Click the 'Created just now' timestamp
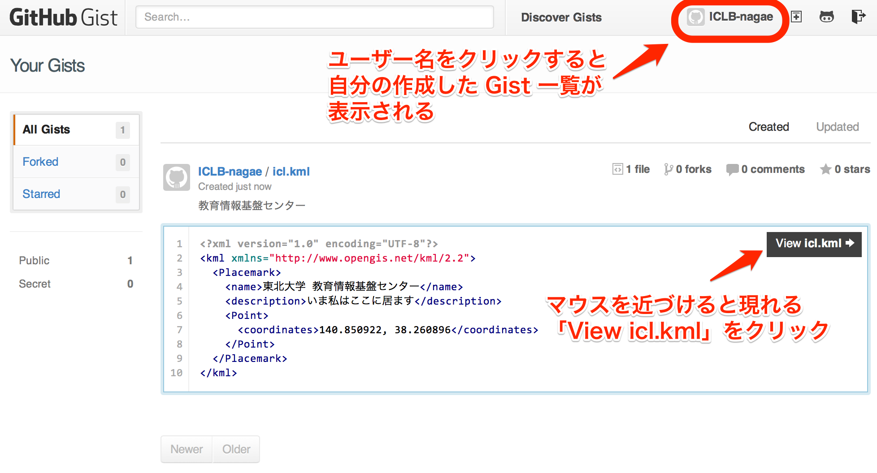Image resolution: width=877 pixels, height=473 pixels. click(234, 186)
